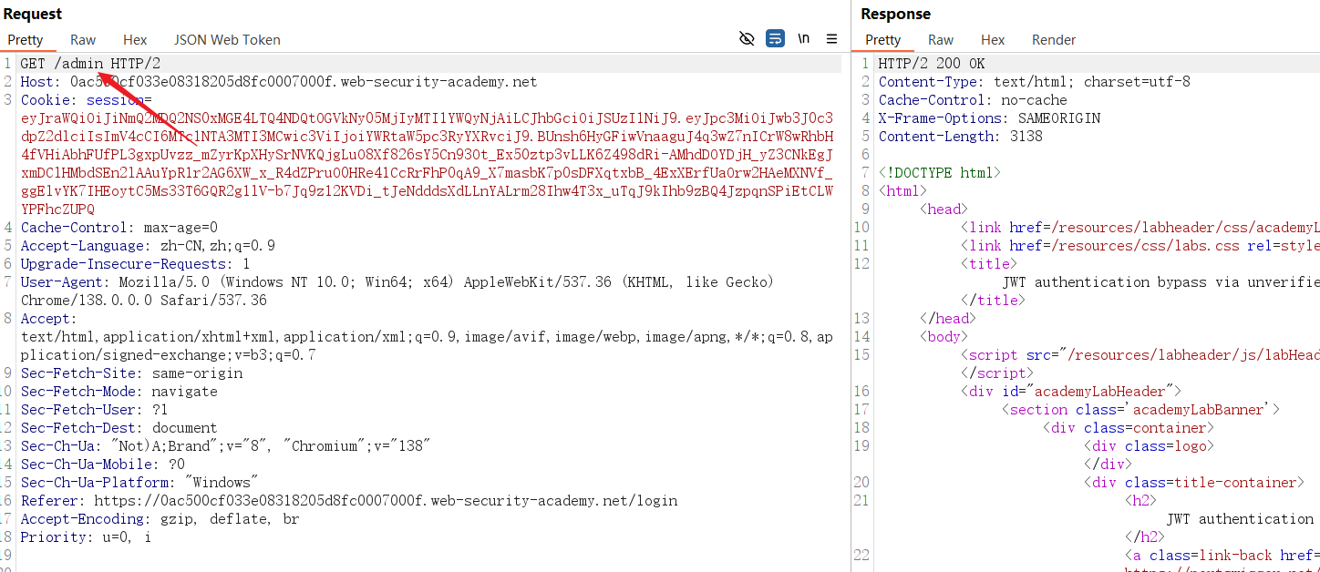Click the Sec-Fetch-Dest: document line
The image size is (1320, 572).
119,428
